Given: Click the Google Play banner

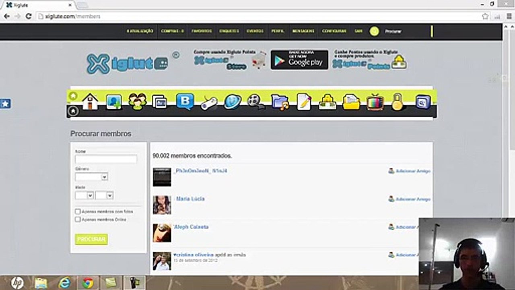Looking at the screenshot, I should click(299, 60).
